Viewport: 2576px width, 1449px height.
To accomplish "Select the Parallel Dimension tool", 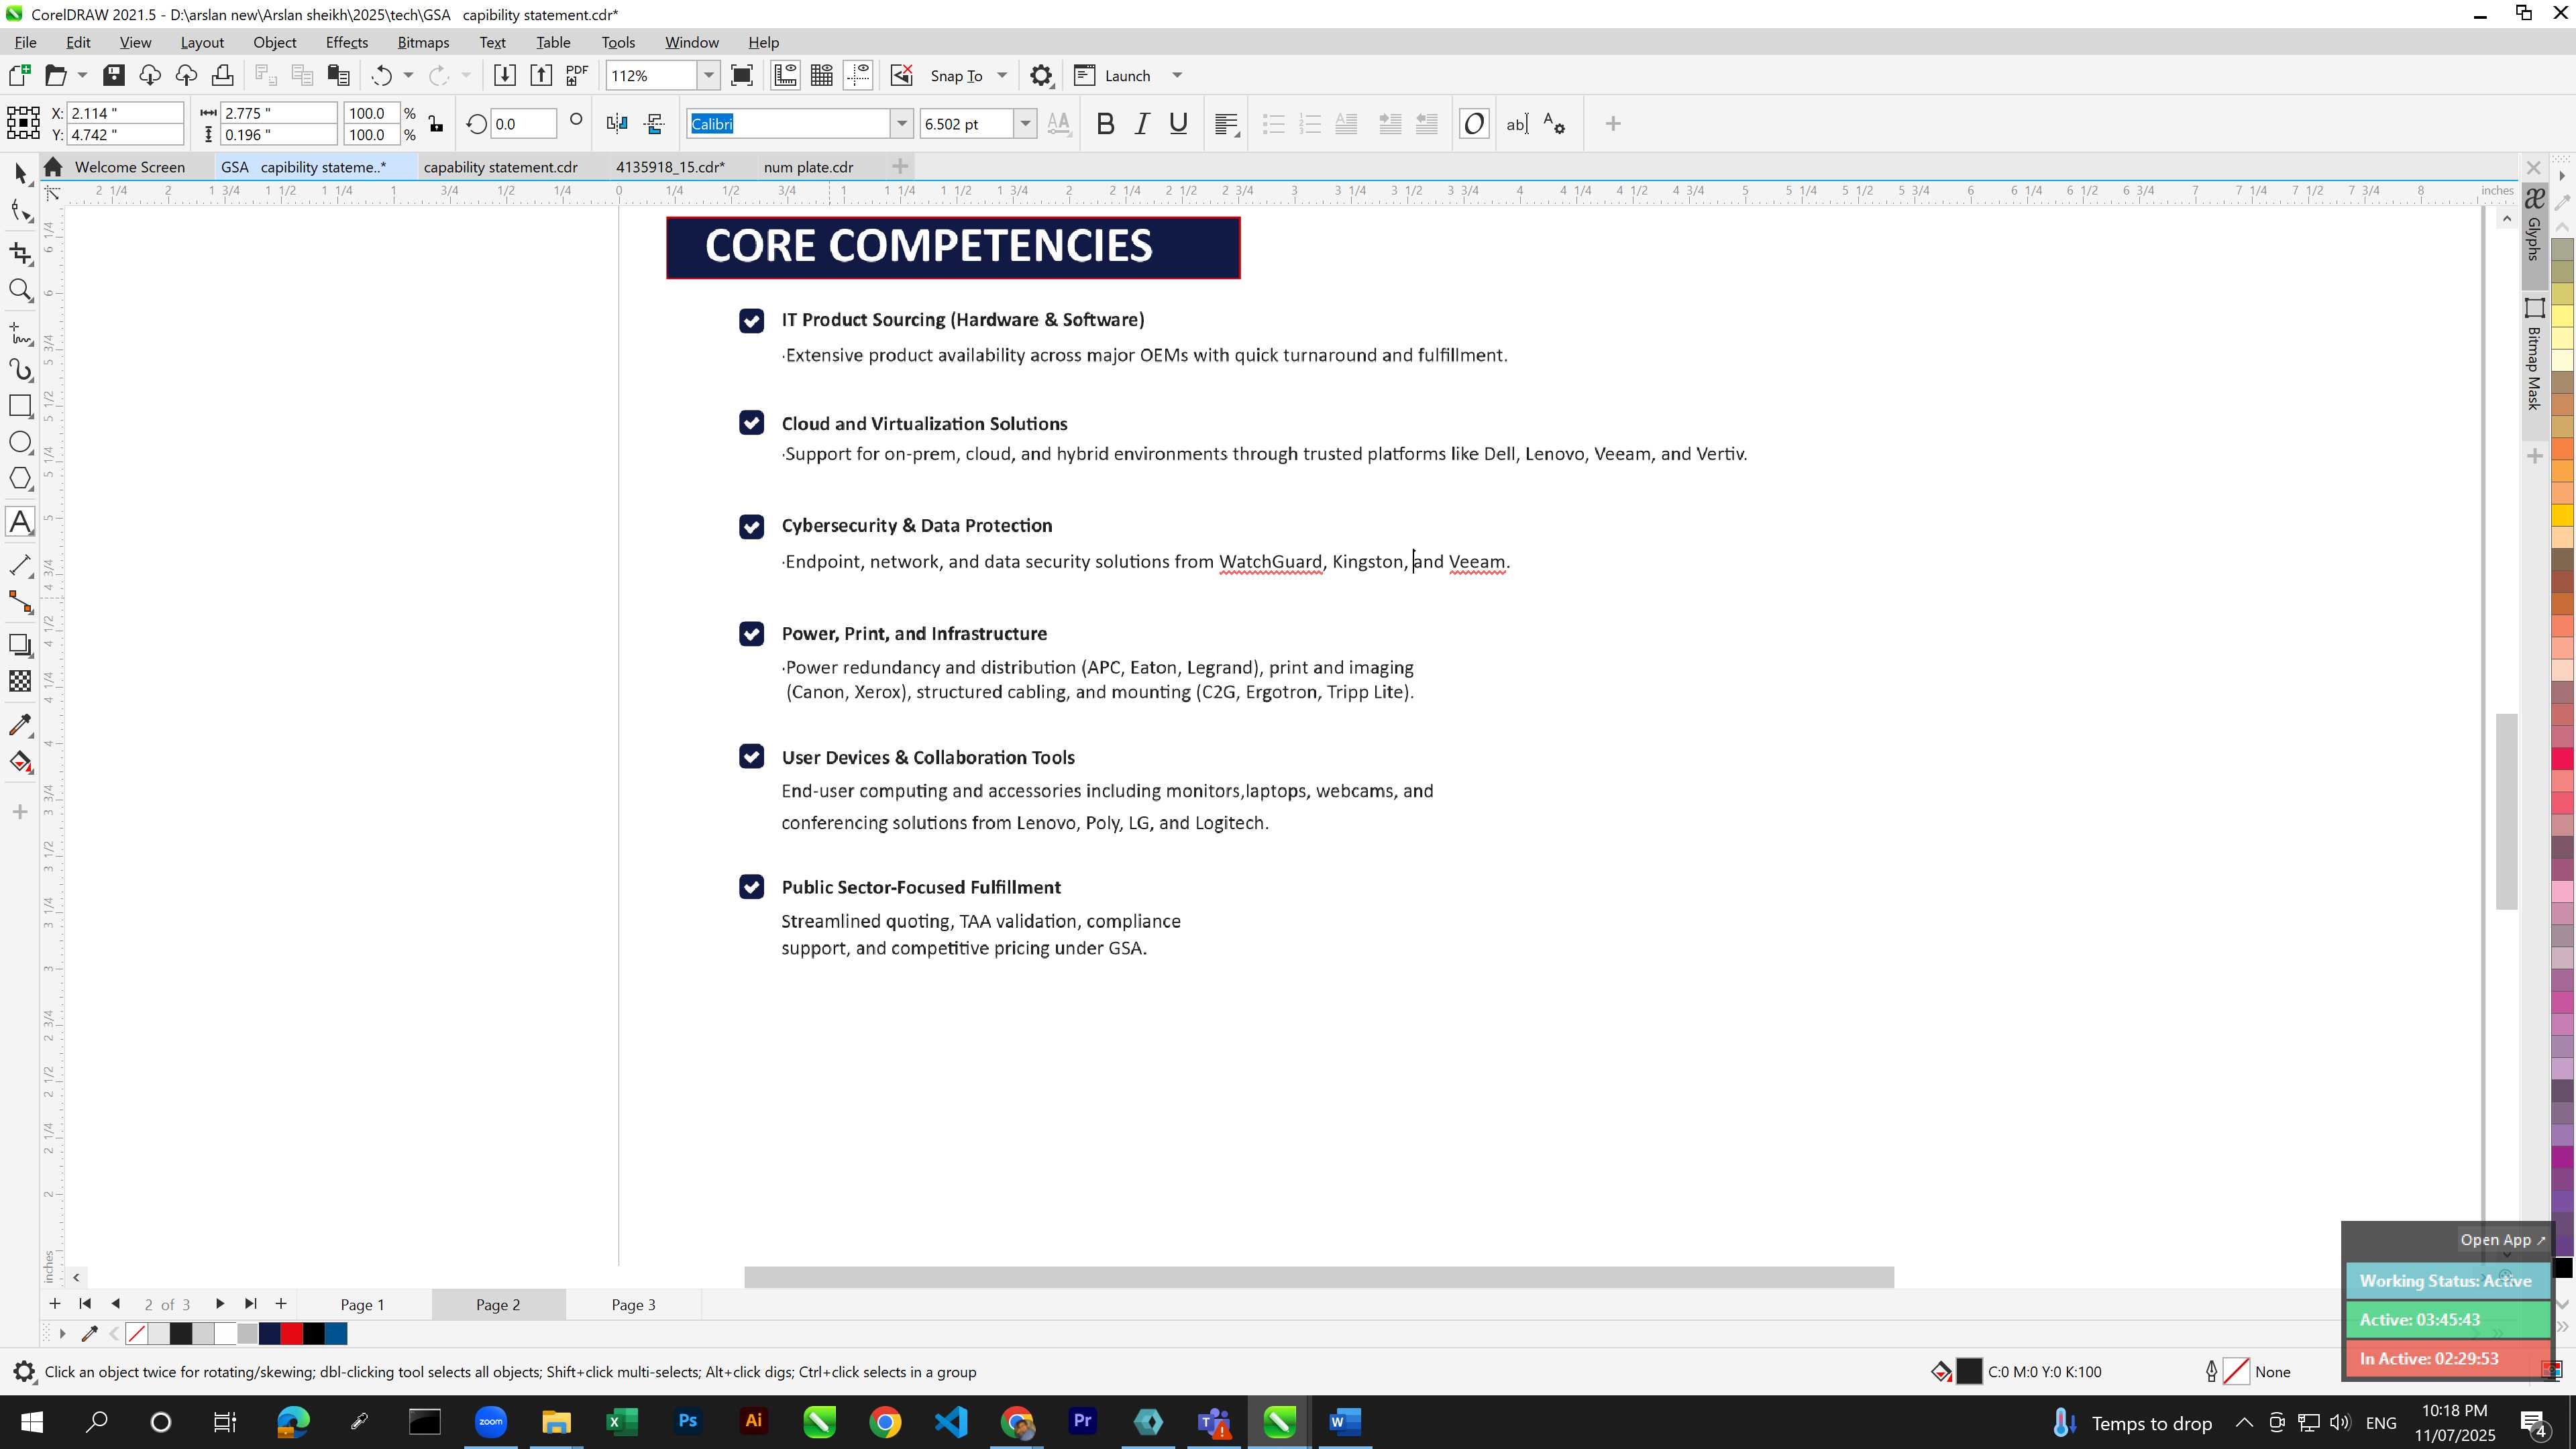I will coord(20,565).
